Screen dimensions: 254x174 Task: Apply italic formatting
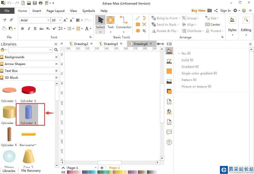[29, 28]
